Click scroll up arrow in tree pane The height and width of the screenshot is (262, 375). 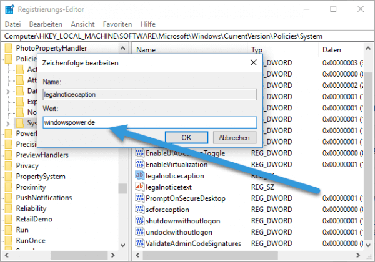123,48
